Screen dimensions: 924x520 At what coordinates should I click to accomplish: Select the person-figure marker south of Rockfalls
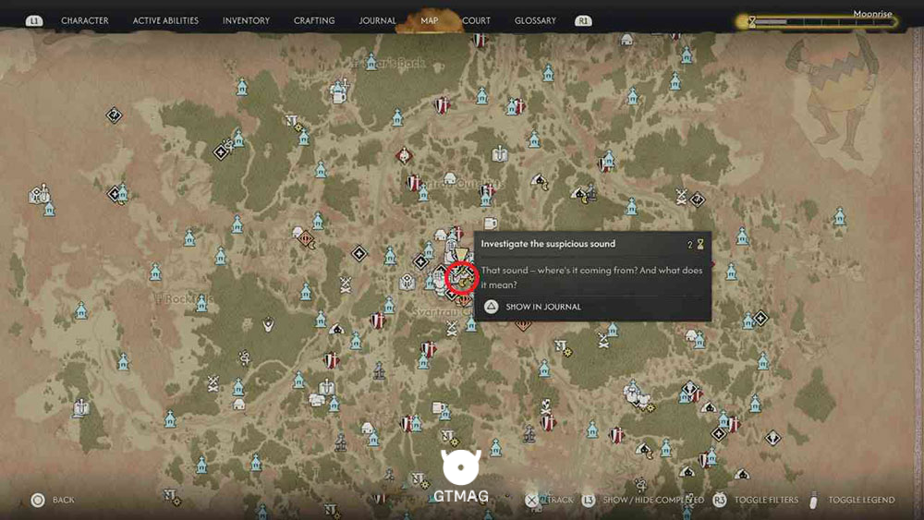coord(268,324)
